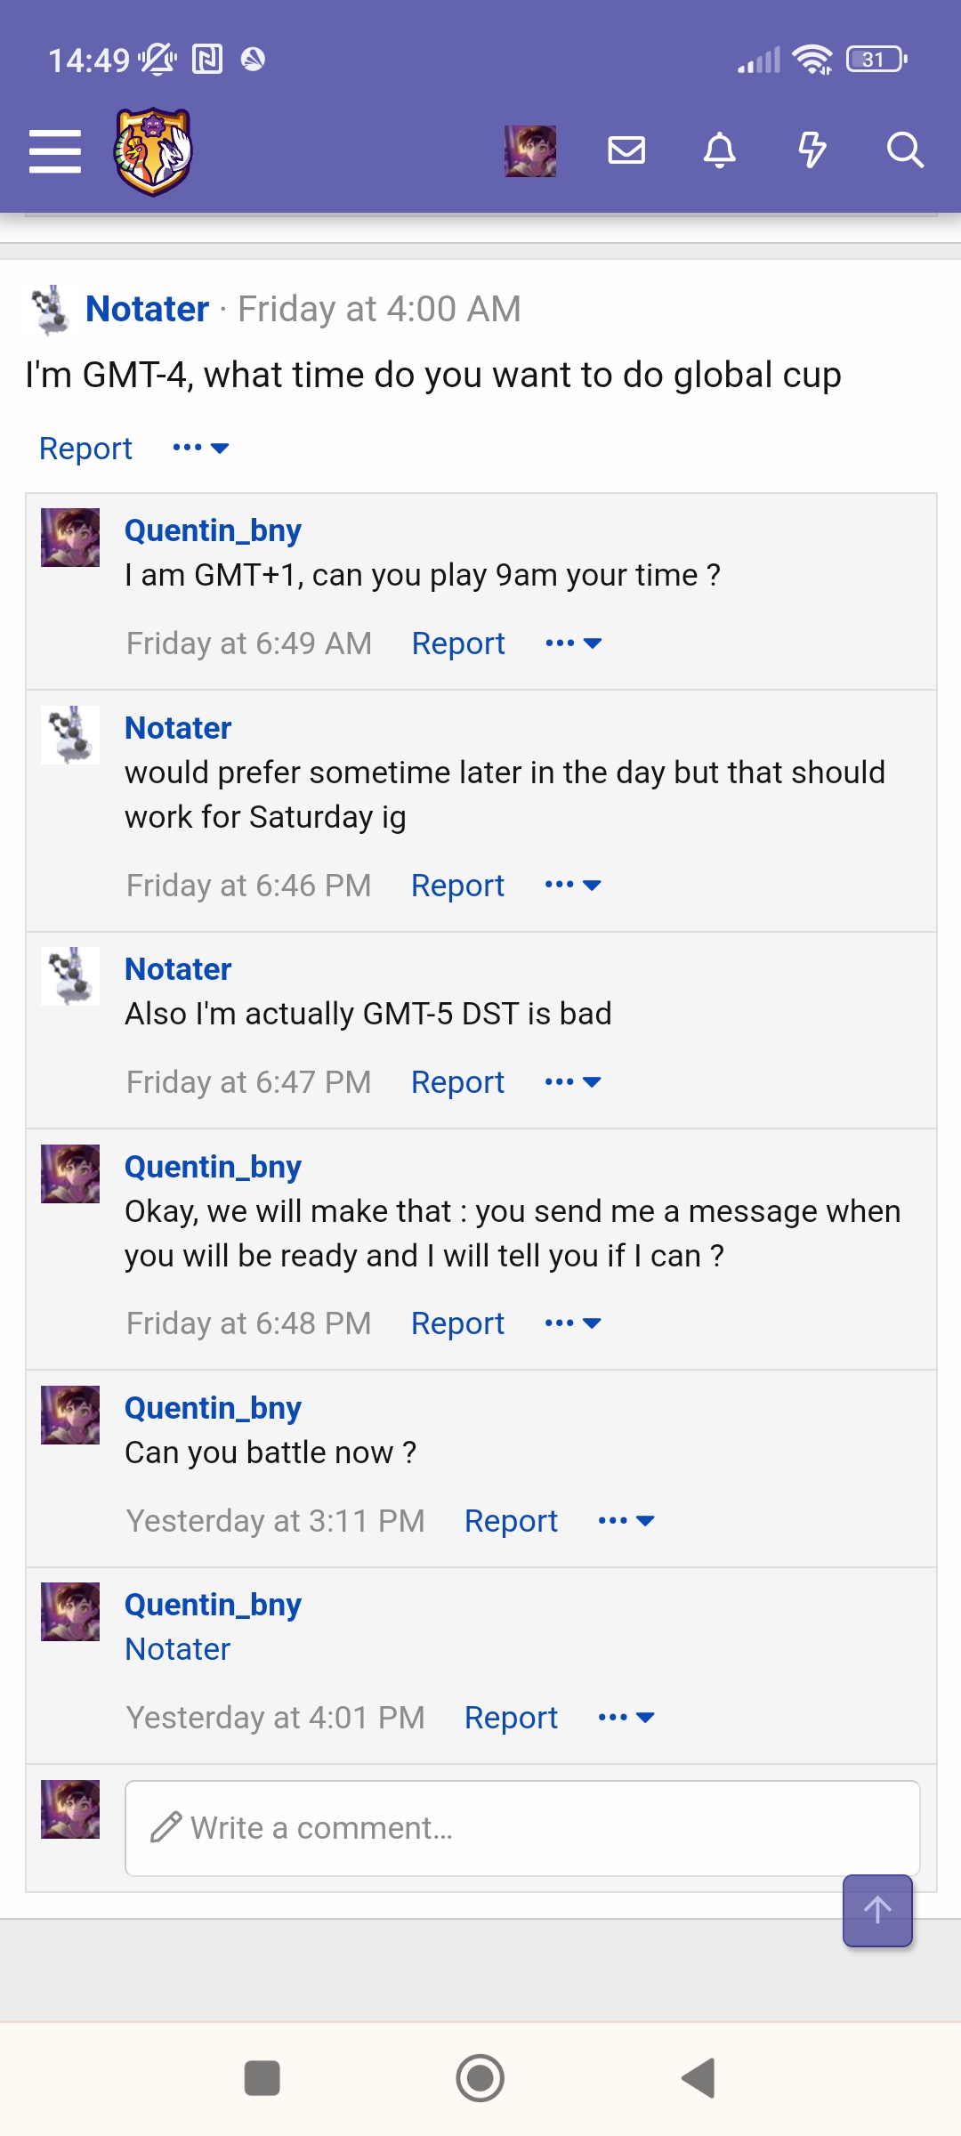Open the inbox envelope icon

click(x=626, y=150)
